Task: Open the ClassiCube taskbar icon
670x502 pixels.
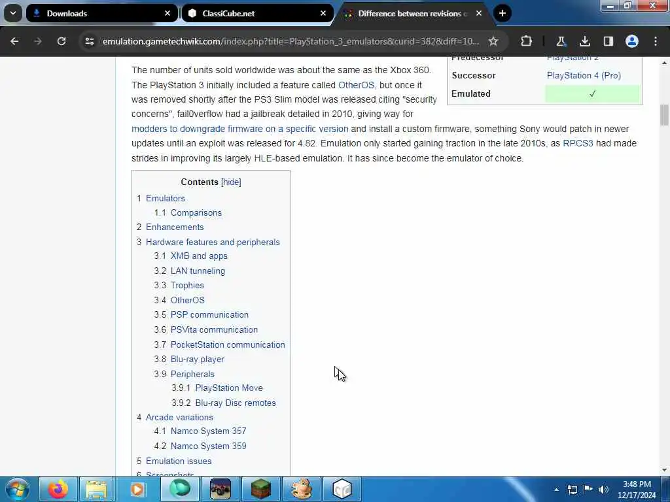Action: click(x=342, y=489)
